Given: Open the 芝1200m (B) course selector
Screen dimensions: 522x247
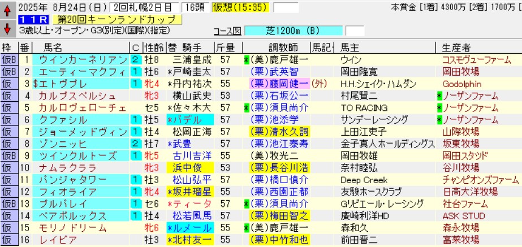Looking at the screenshot, I should click(x=296, y=31).
